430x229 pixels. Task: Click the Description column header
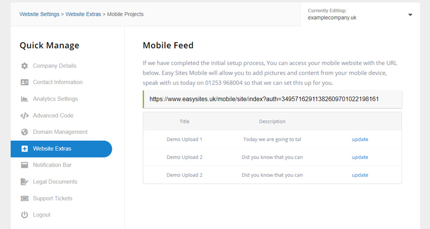[x=272, y=121]
